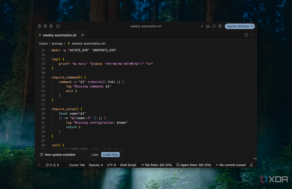The height and width of the screenshot is (189, 292).
Task: Open the editor more actions ellipsis
Action: click(x=252, y=35)
